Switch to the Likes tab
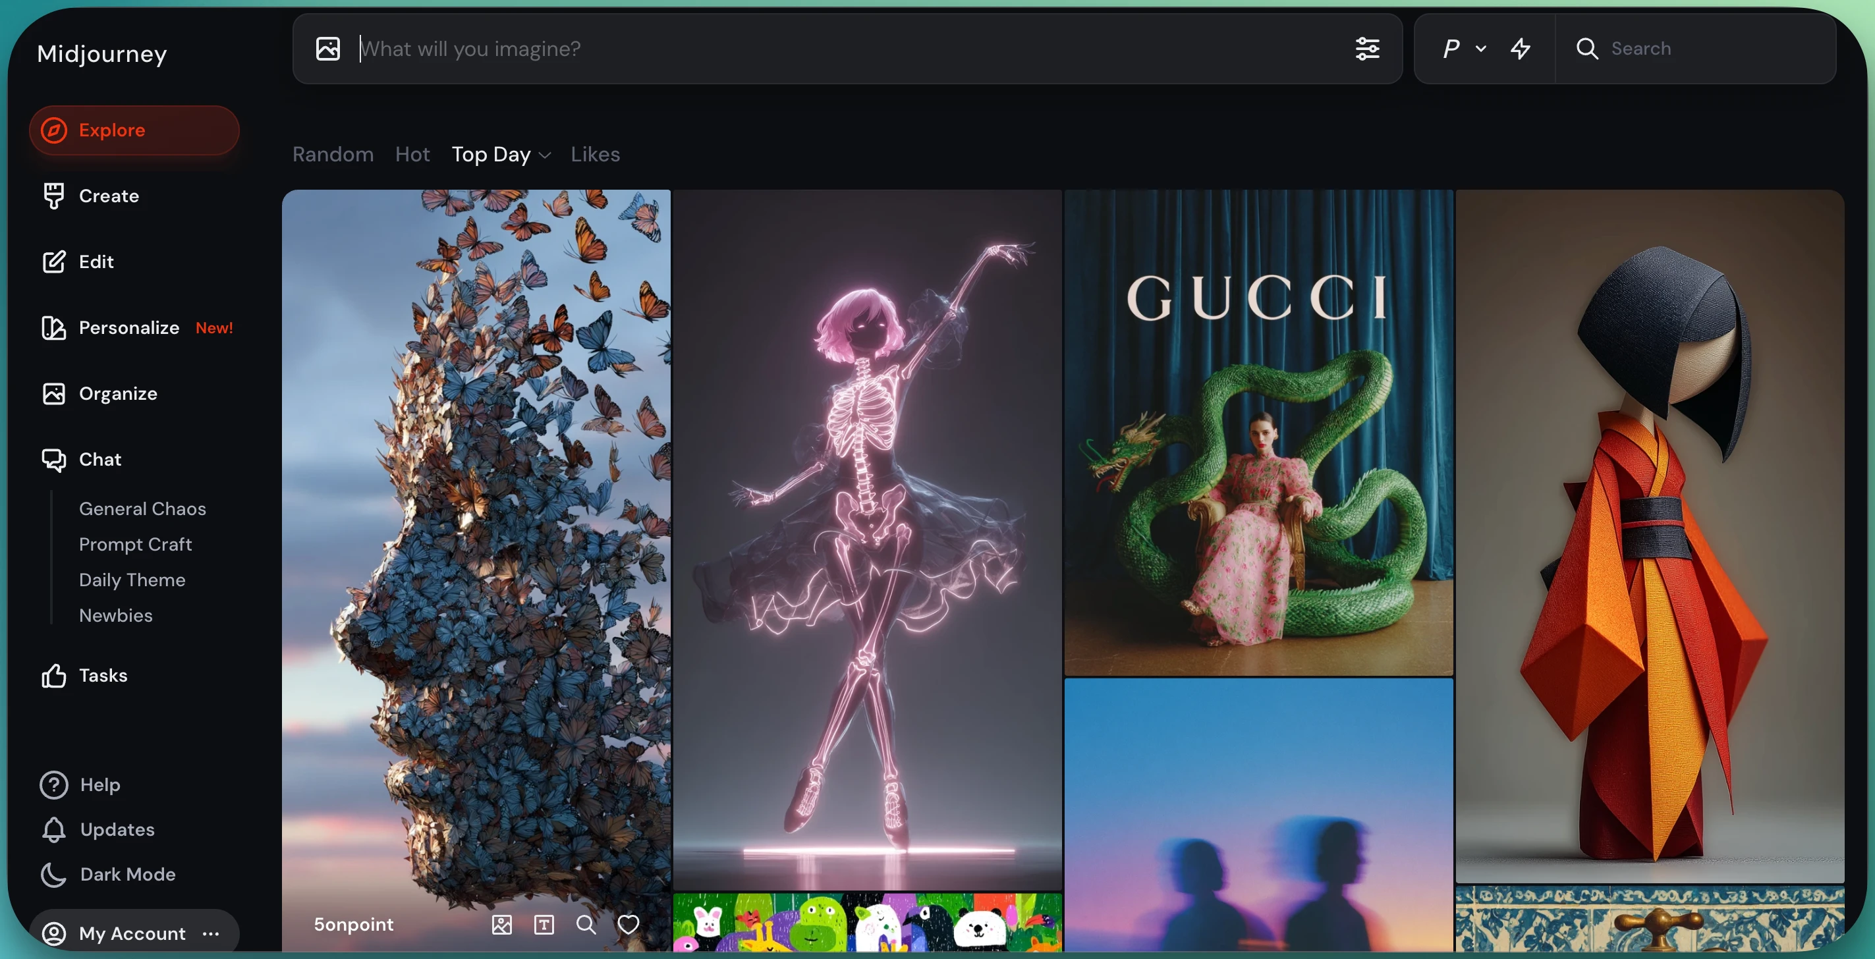Screen dimensions: 1875x959 click(x=596, y=154)
